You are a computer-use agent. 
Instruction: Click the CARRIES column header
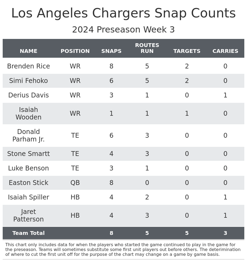[225, 51]
